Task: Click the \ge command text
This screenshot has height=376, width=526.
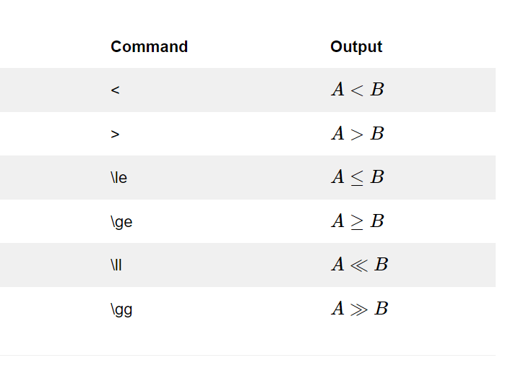Action: (121, 222)
